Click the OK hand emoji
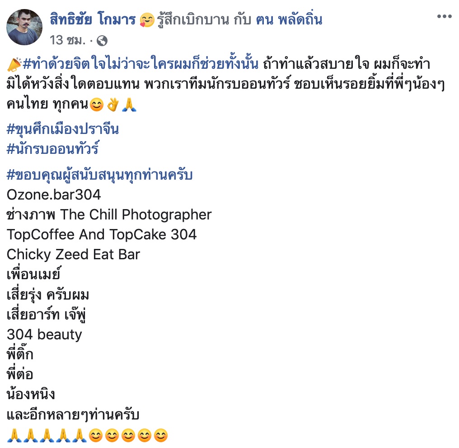The image size is (459, 448). 113,105
